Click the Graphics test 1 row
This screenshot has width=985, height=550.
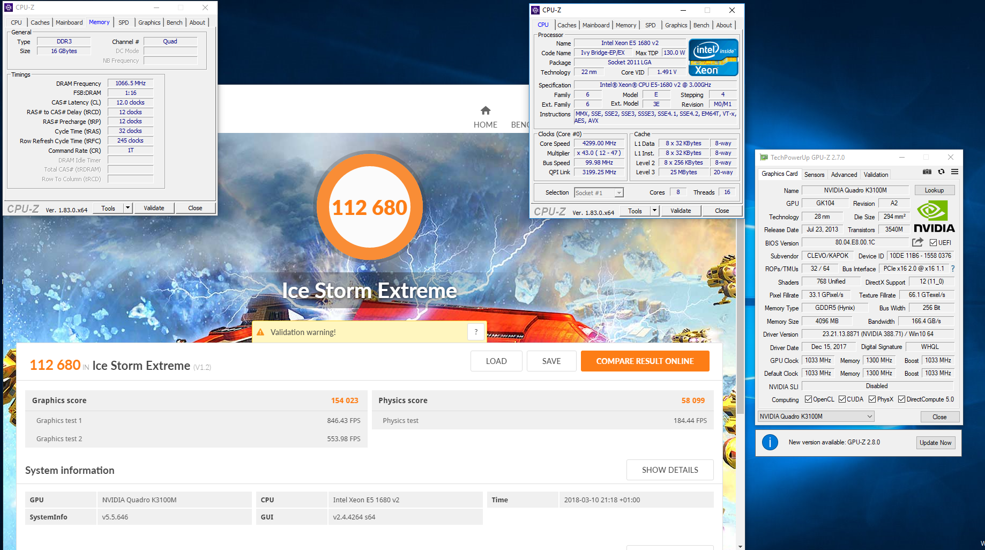pos(197,421)
